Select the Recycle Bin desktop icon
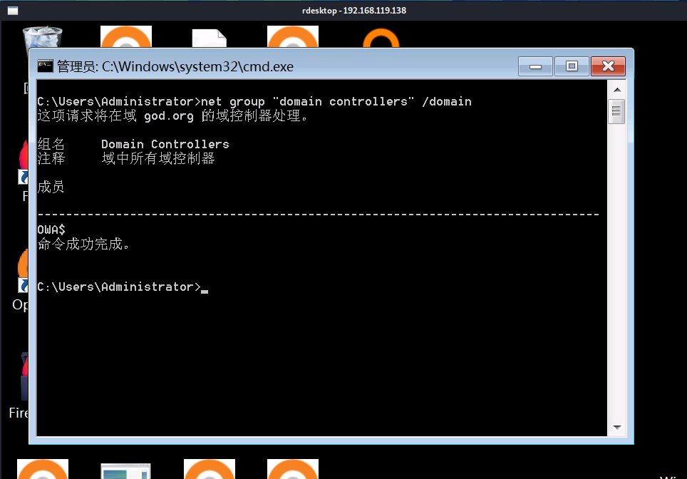The image size is (687, 479). click(42, 37)
